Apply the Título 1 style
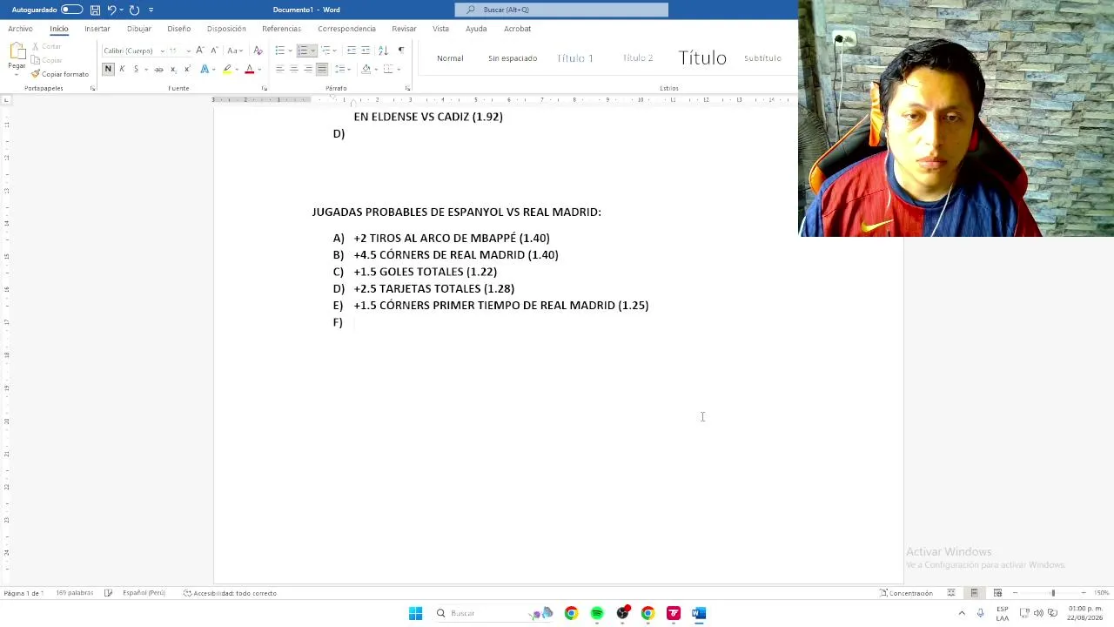This screenshot has height=627, width=1114. (575, 58)
